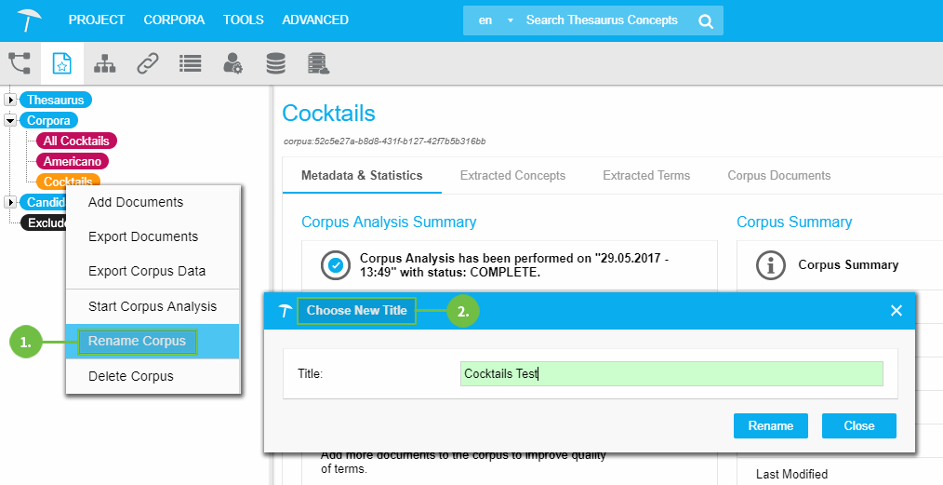Select Delete Corpus in the context menu
Image resolution: width=943 pixels, height=485 pixels.
[x=130, y=376]
